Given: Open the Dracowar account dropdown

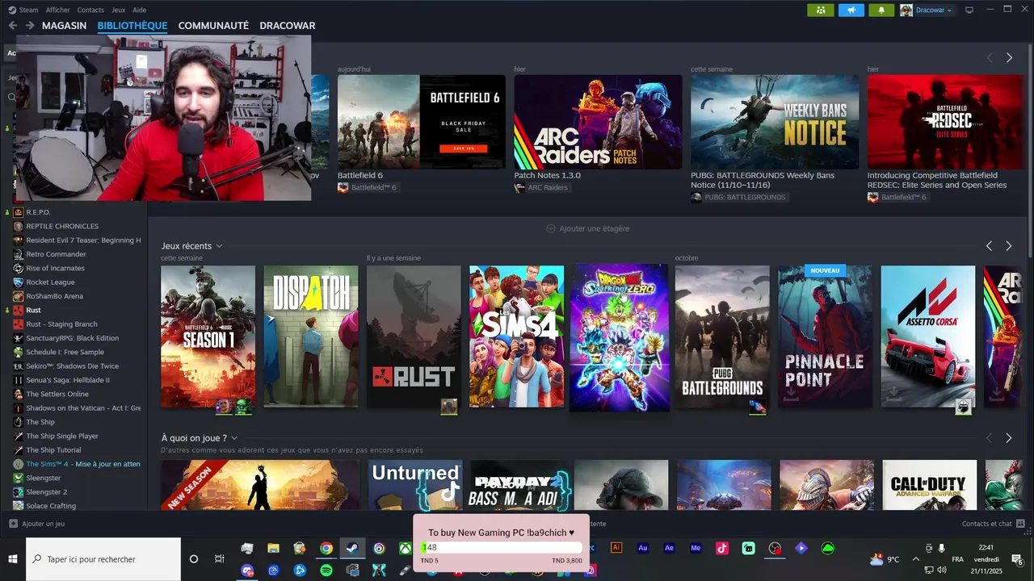Looking at the screenshot, I should tap(927, 10).
